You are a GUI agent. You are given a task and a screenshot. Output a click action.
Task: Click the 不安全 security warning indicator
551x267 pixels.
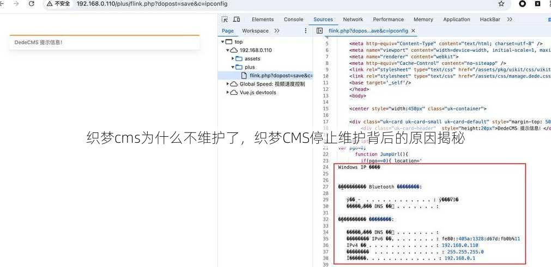click(58, 4)
